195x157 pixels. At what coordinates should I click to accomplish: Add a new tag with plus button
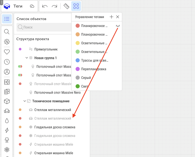(111, 17)
